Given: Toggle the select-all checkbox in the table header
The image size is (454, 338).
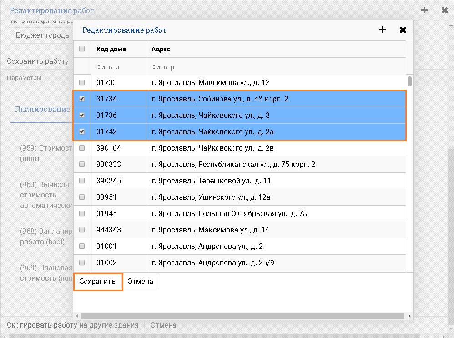Looking at the screenshot, I should (82, 49).
